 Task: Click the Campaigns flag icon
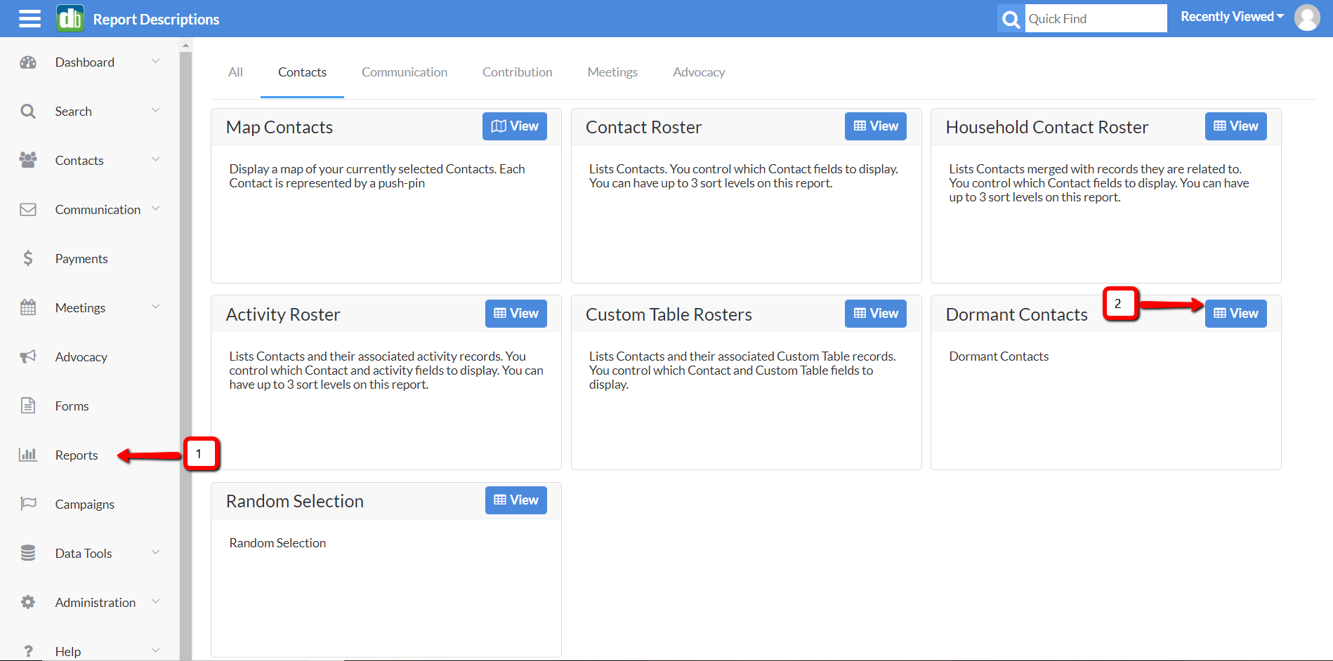(x=28, y=504)
